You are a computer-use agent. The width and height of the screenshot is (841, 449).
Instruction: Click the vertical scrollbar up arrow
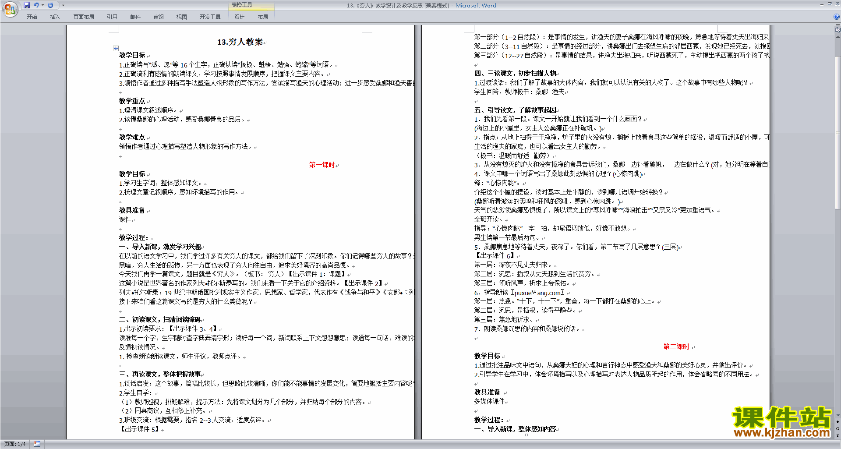tap(838, 36)
